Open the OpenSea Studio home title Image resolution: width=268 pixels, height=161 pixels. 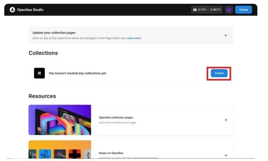30,10
